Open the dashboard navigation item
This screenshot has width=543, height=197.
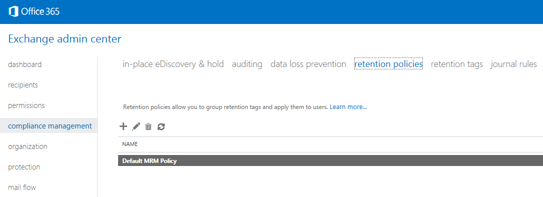click(x=25, y=64)
